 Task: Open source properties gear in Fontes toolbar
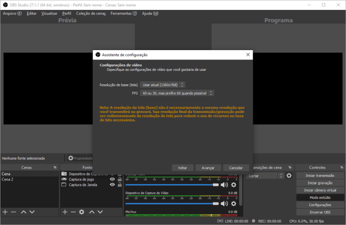(82, 212)
